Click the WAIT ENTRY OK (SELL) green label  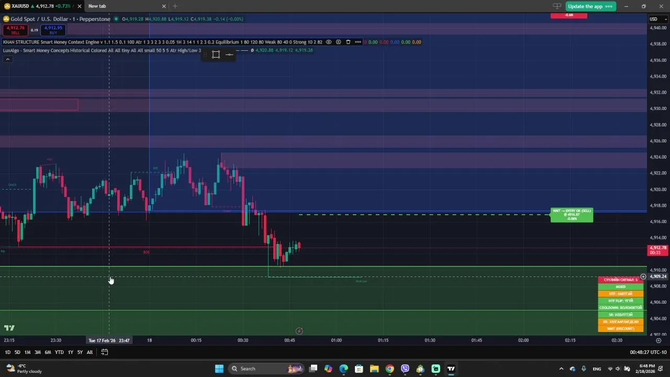pyautogui.click(x=572, y=215)
